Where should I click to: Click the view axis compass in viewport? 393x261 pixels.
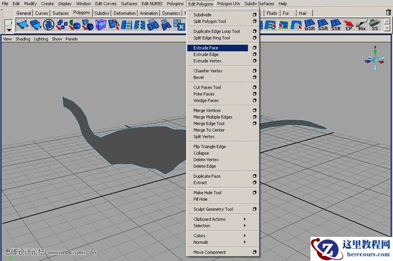click(375, 59)
